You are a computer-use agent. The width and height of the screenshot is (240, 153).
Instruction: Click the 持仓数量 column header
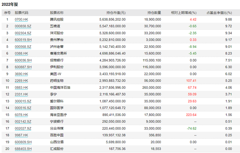click(x=154, y=13)
